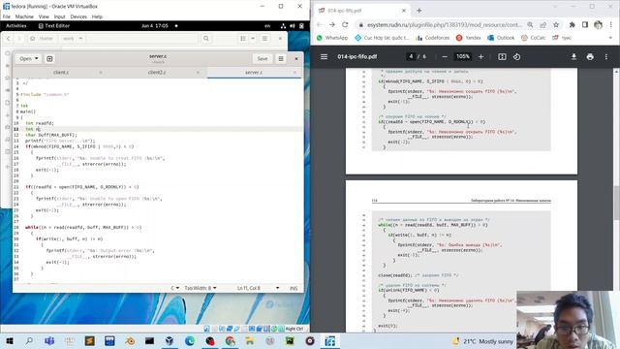Share this page icon in address bar

[x=542, y=24]
